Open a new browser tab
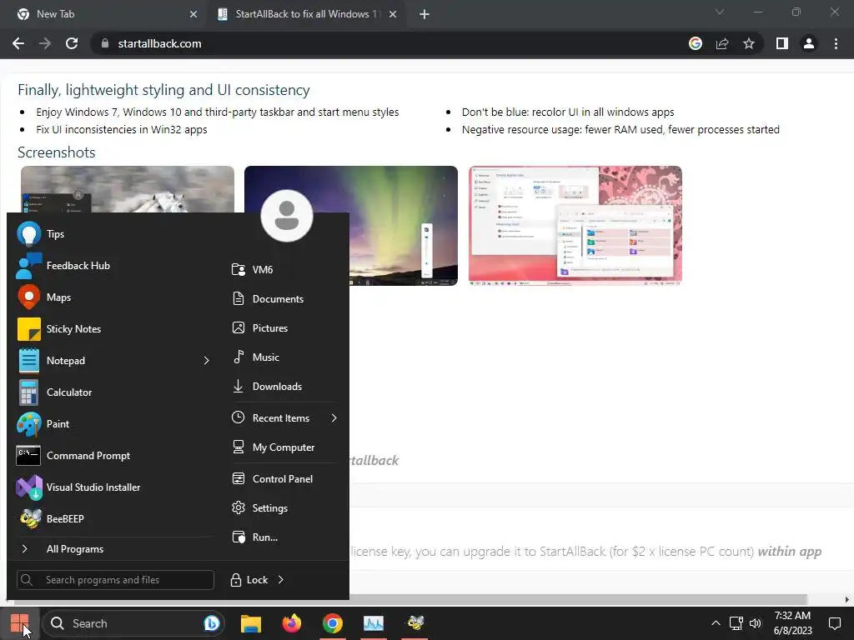This screenshot has width=854, height=640. tap(424, 14)
